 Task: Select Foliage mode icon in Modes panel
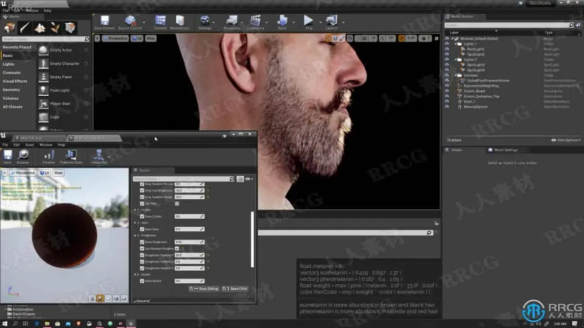(x=55, y=28)
